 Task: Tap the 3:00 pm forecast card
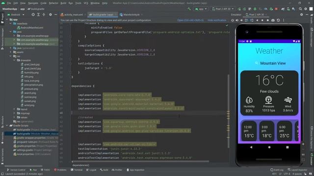(x=266, y=132)
